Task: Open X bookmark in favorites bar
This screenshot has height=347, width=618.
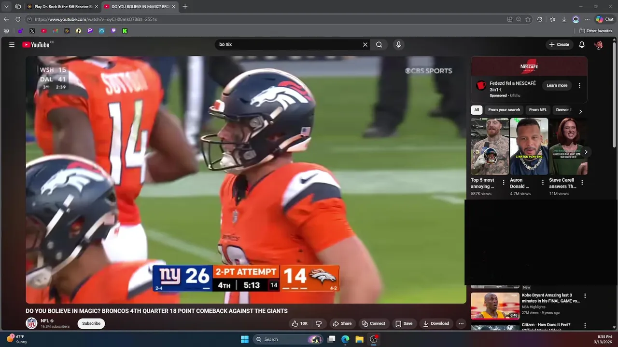Action: [x=32, y=31]
